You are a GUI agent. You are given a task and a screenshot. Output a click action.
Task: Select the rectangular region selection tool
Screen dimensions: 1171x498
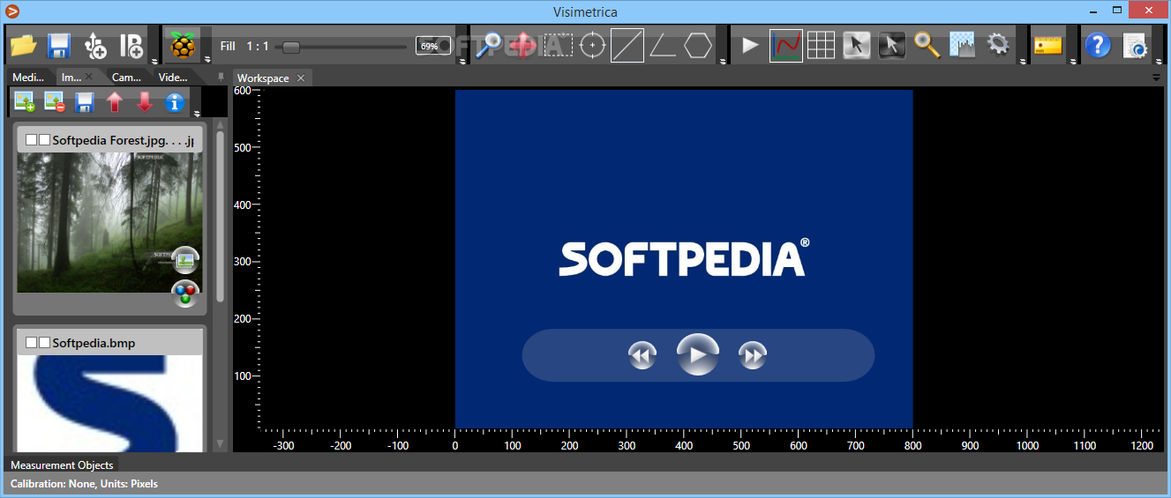point(558,45)
